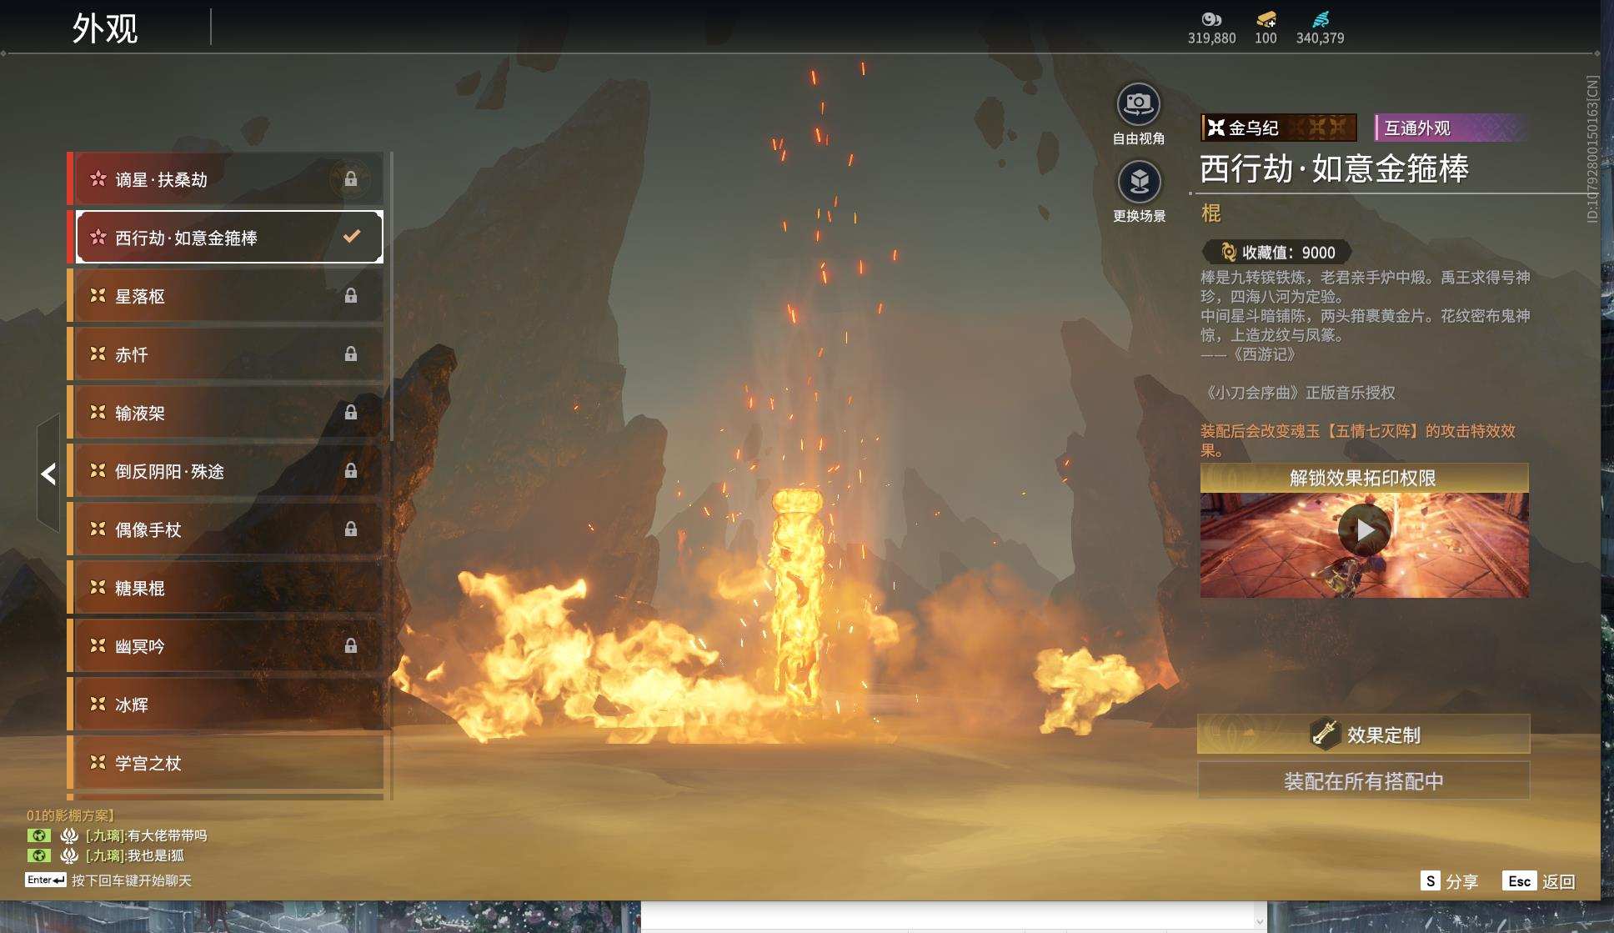Screen dimensions: 1614x933
Task: Click 装配在所有搭配中 button
Action: pyautogui.click(x=1364, y=781)
